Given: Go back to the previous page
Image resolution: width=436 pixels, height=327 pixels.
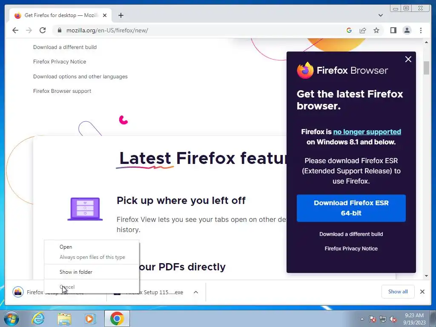Looking at the screenshot, I should [x=15, y=30].
